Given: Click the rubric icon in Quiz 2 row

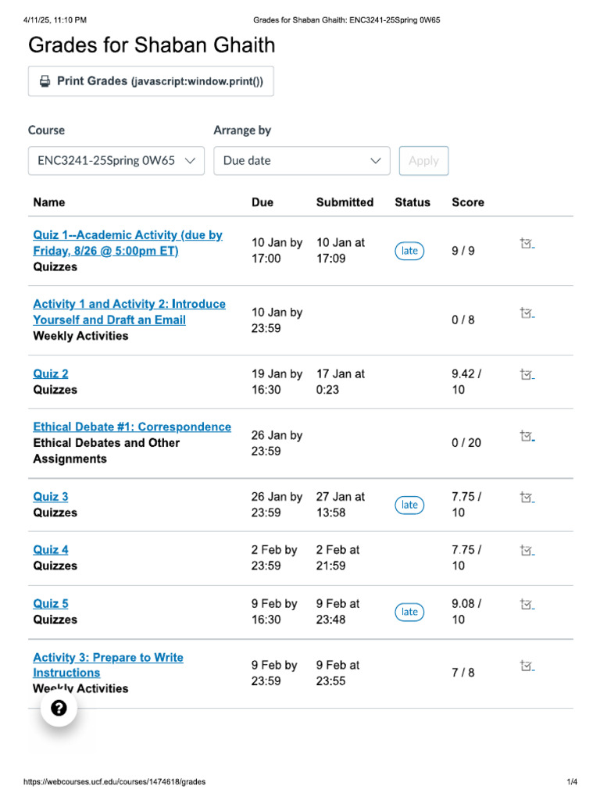Looking at the screenshot, I should coord(527,374).
